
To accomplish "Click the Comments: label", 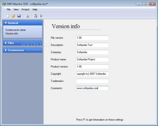I will (57, 88).
